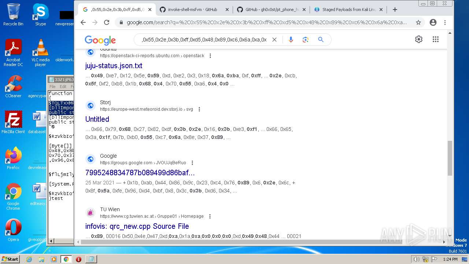Open Edit menu in Notepad window

pos(63,87)
